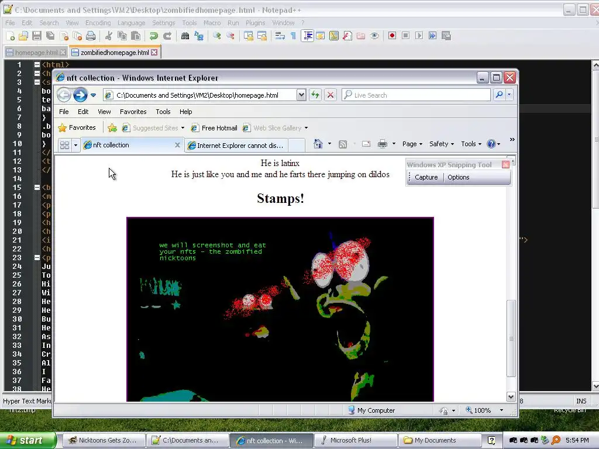Image resolution: width=599 pixels, height=449 pixels.
Task: Start macro recording red dot button
Action: pos(392,36)
